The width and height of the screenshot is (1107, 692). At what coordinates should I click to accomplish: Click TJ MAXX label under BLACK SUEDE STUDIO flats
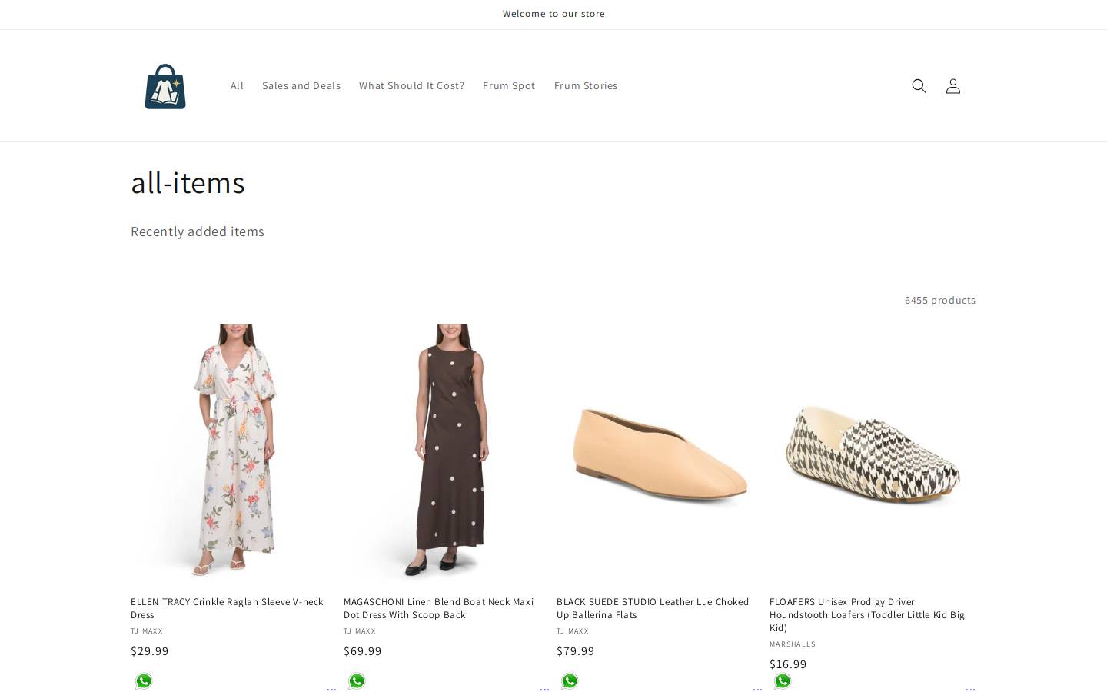pyautogui.click(x=573, y=631)
